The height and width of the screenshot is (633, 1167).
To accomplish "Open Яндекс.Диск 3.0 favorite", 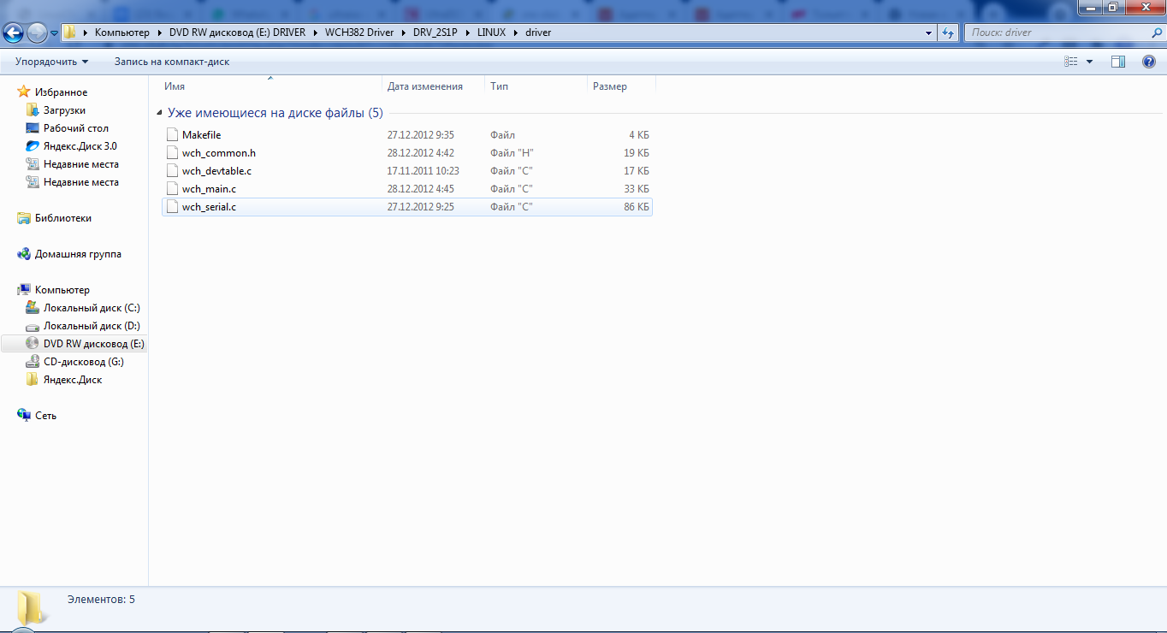I will (80, 146).
